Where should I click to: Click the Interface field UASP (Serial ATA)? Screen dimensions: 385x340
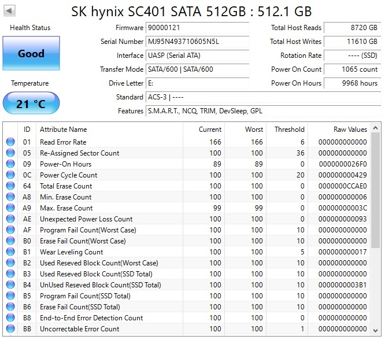197,56
